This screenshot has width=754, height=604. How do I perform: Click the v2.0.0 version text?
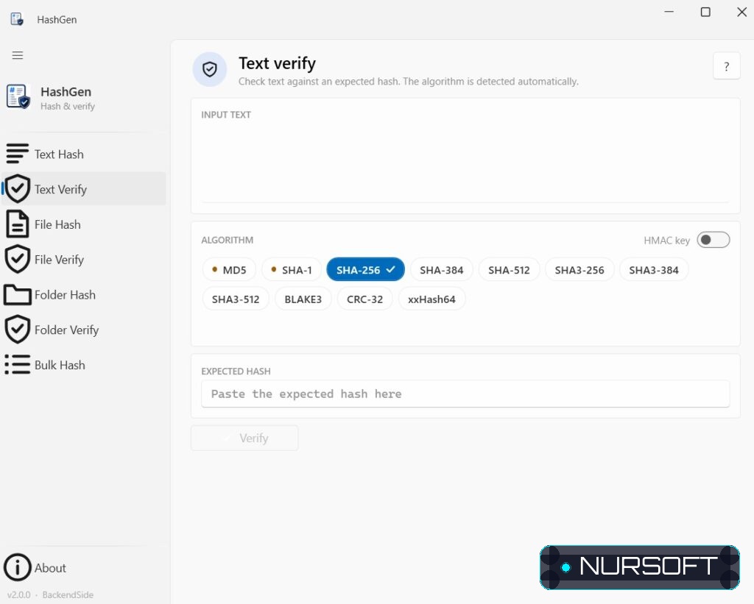18,595
